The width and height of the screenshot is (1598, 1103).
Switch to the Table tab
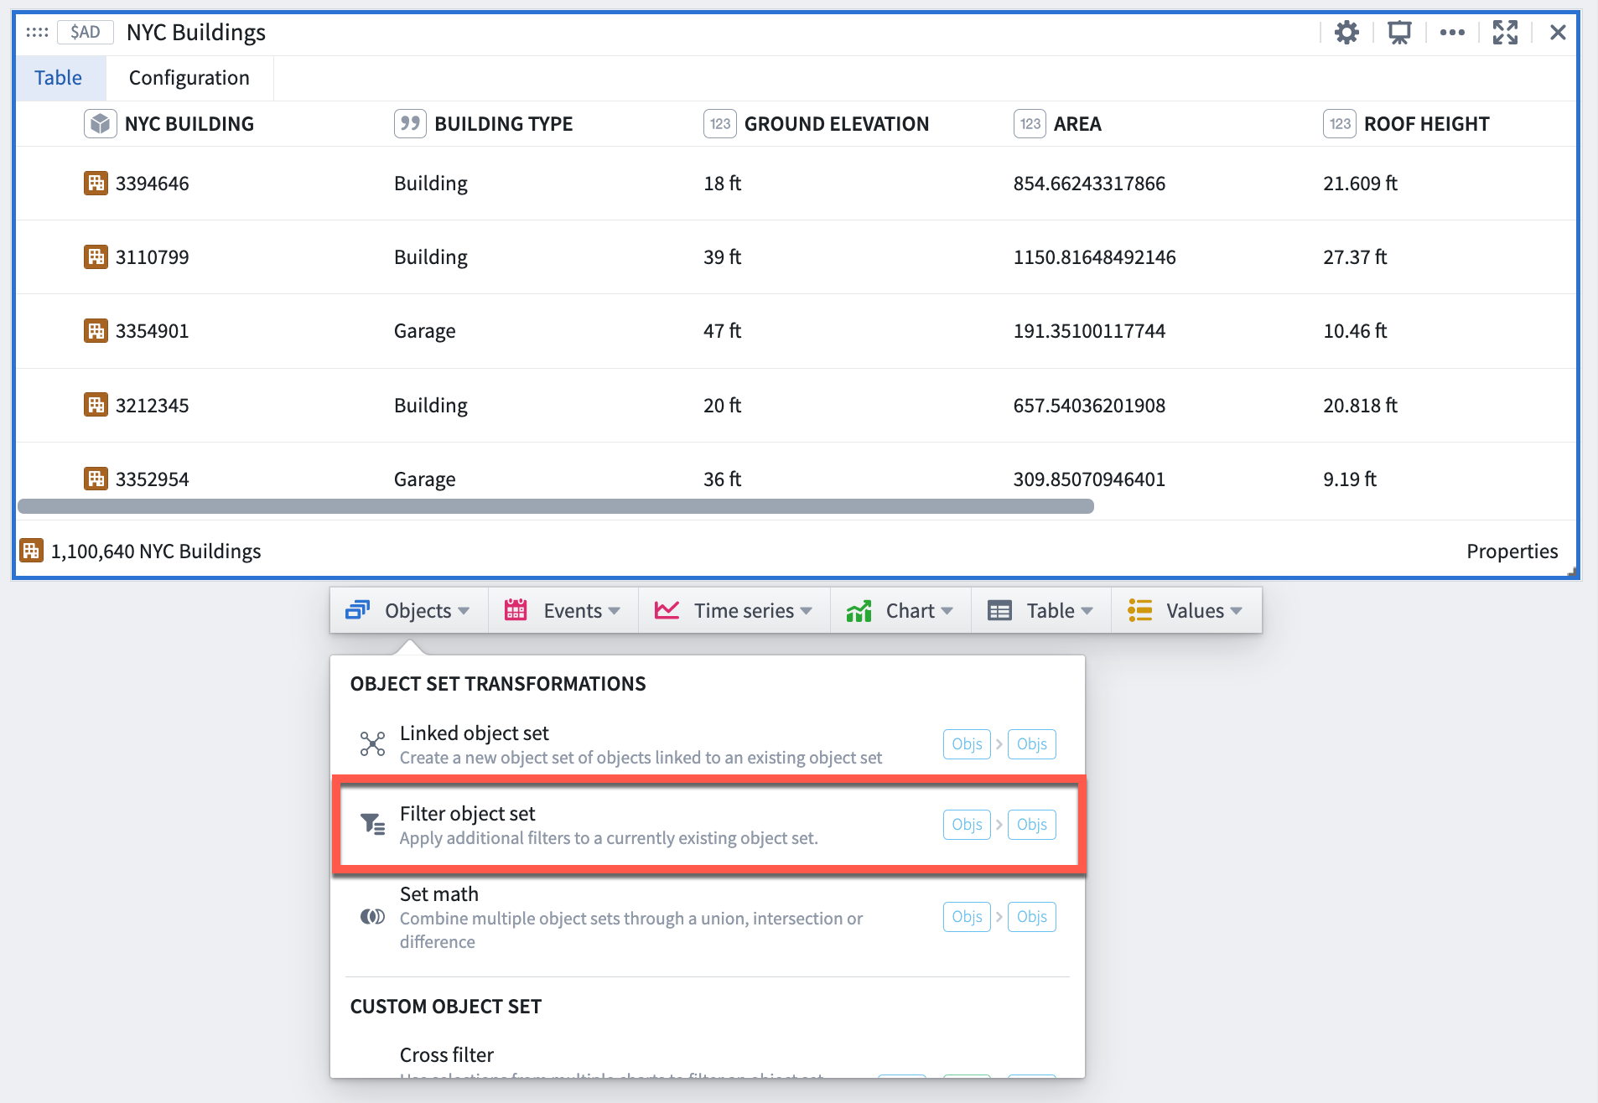(x=59, y=78)
